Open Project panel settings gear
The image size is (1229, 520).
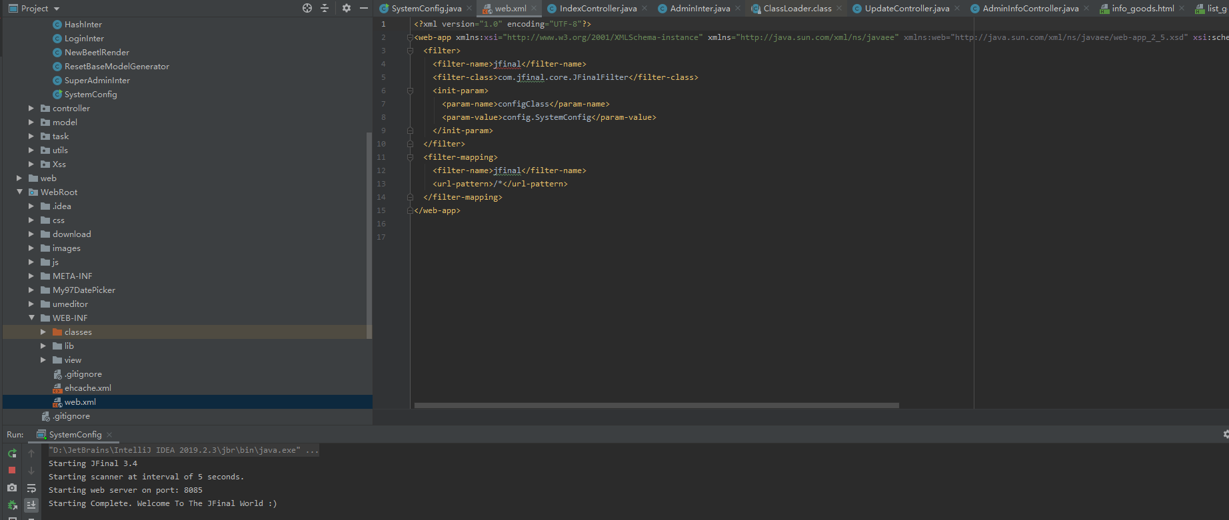pos(347,8)
